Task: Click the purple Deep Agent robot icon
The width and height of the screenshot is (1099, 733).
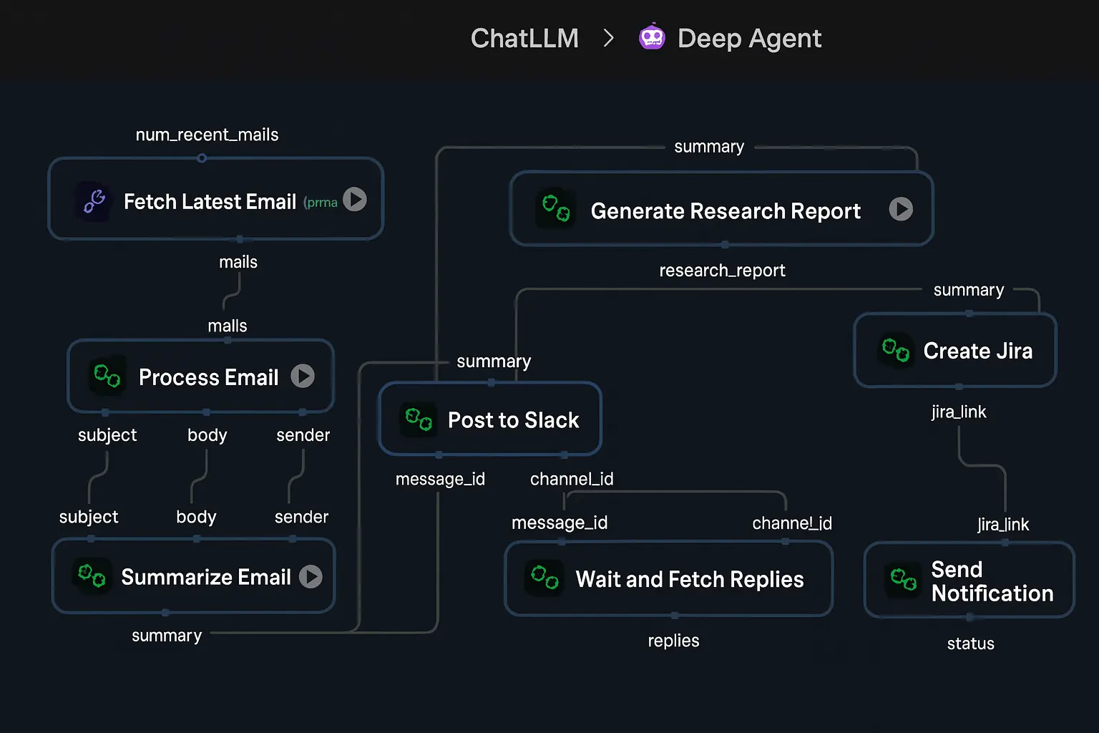Action: [x=652, y=37]
